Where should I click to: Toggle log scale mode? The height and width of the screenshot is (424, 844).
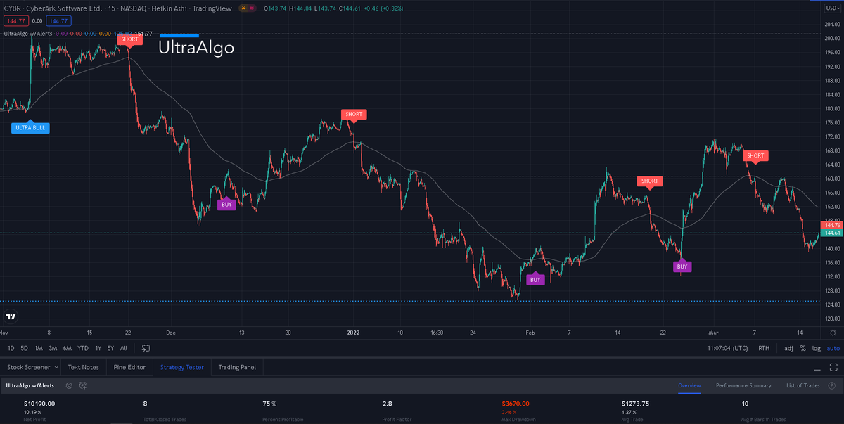pos(816,348)
